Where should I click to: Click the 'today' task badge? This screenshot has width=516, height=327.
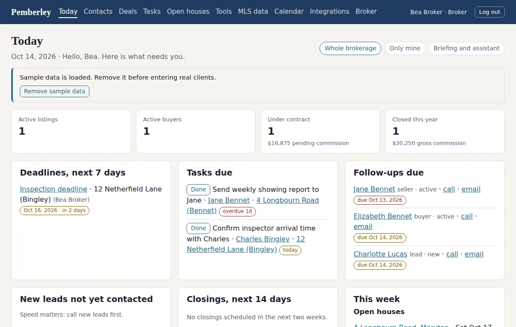coord(290,250)
